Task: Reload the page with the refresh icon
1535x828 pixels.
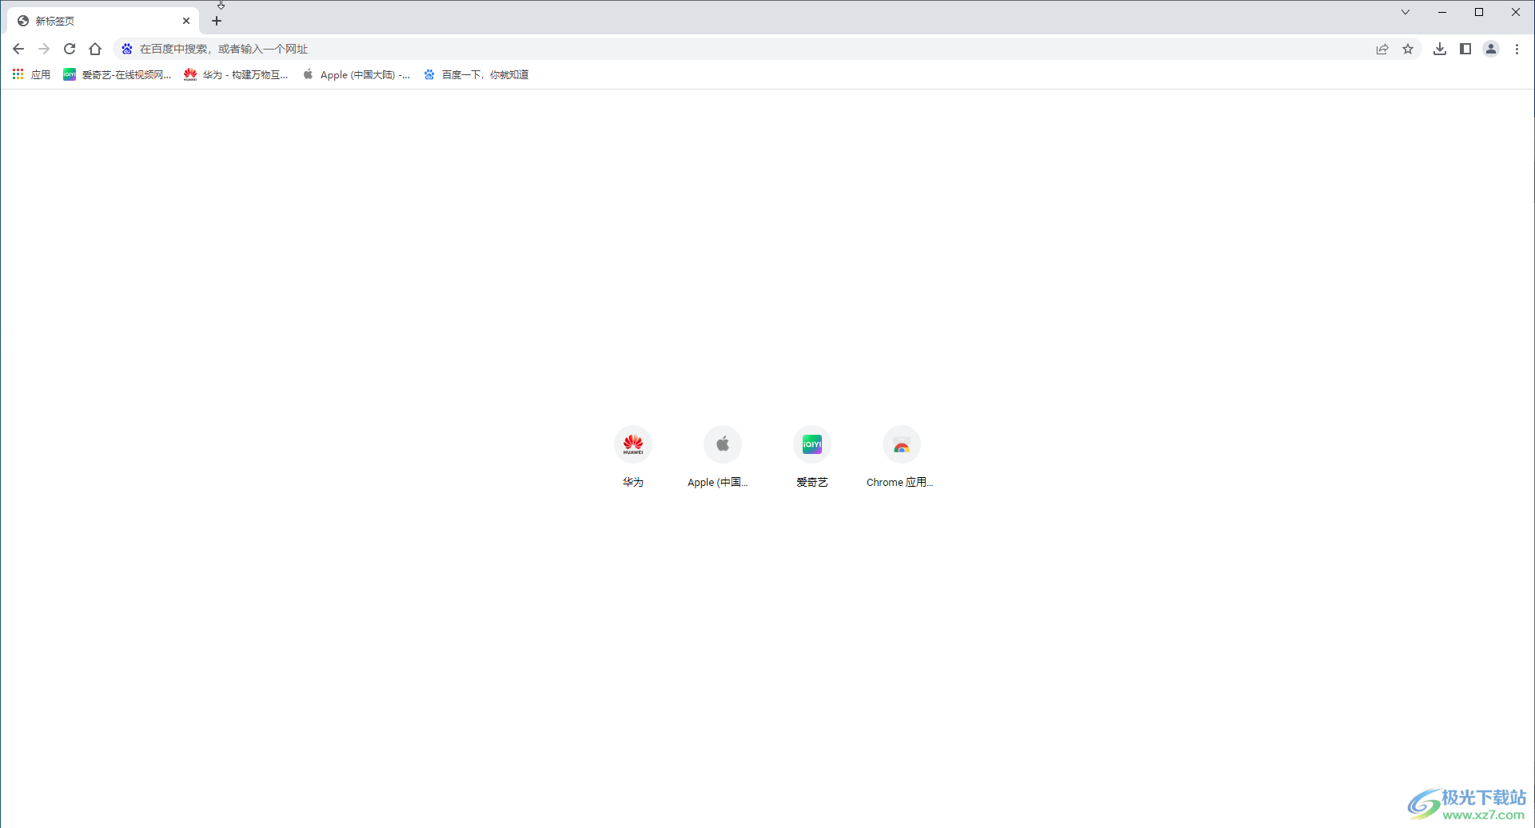Action: (x=70, y=49)
